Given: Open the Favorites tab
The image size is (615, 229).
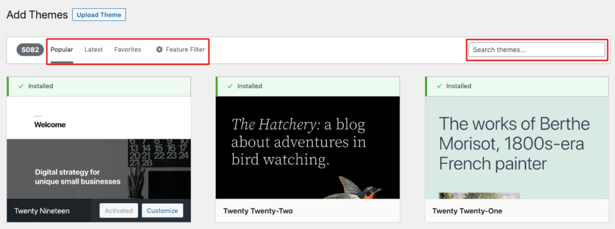Looking at the screenshot, I should 128,50.
